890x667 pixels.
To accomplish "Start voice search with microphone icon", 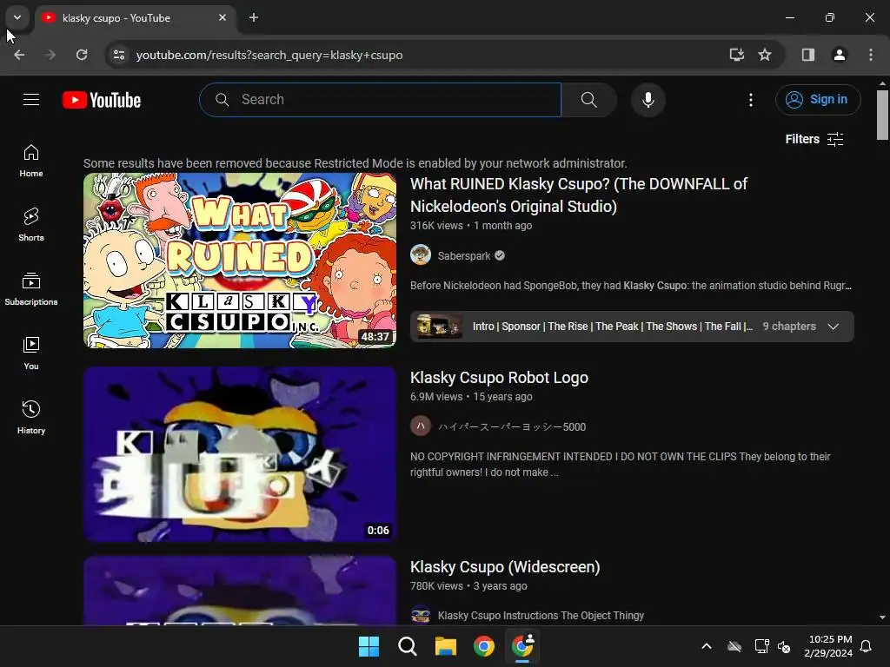I will point(648,100).
